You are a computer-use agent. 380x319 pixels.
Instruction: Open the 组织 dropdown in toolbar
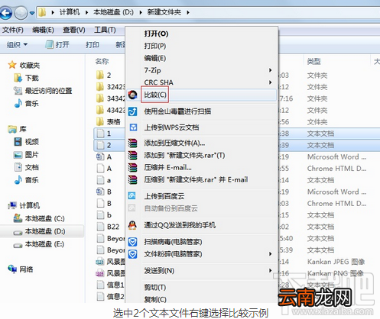17,45
